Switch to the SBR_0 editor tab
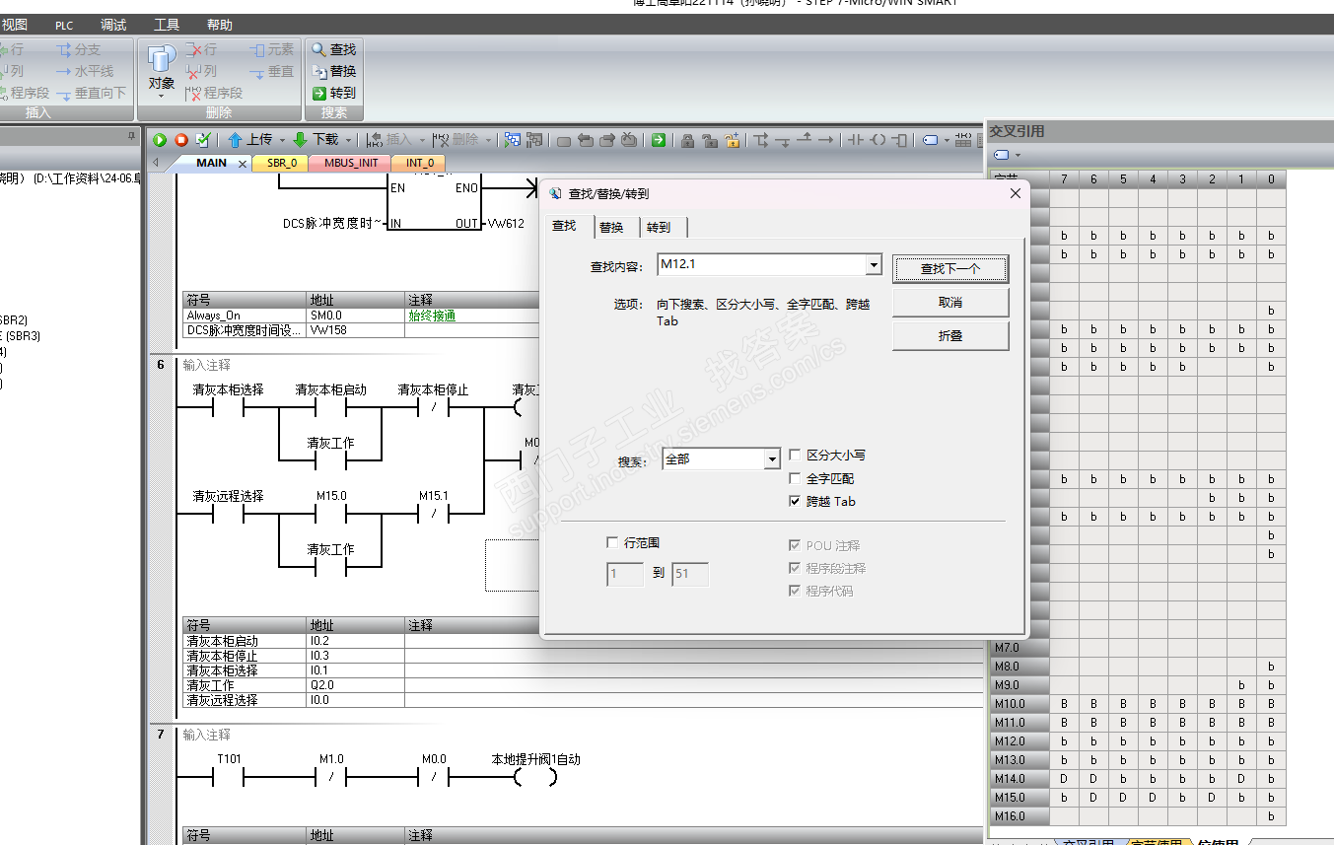 281,163
